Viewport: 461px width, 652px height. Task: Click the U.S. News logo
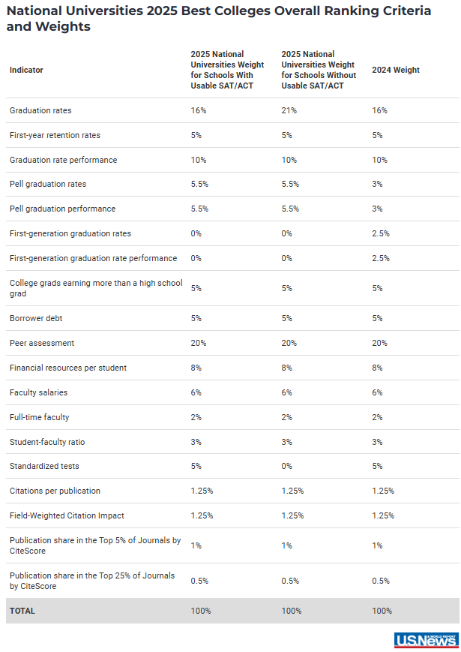[425, 640]
